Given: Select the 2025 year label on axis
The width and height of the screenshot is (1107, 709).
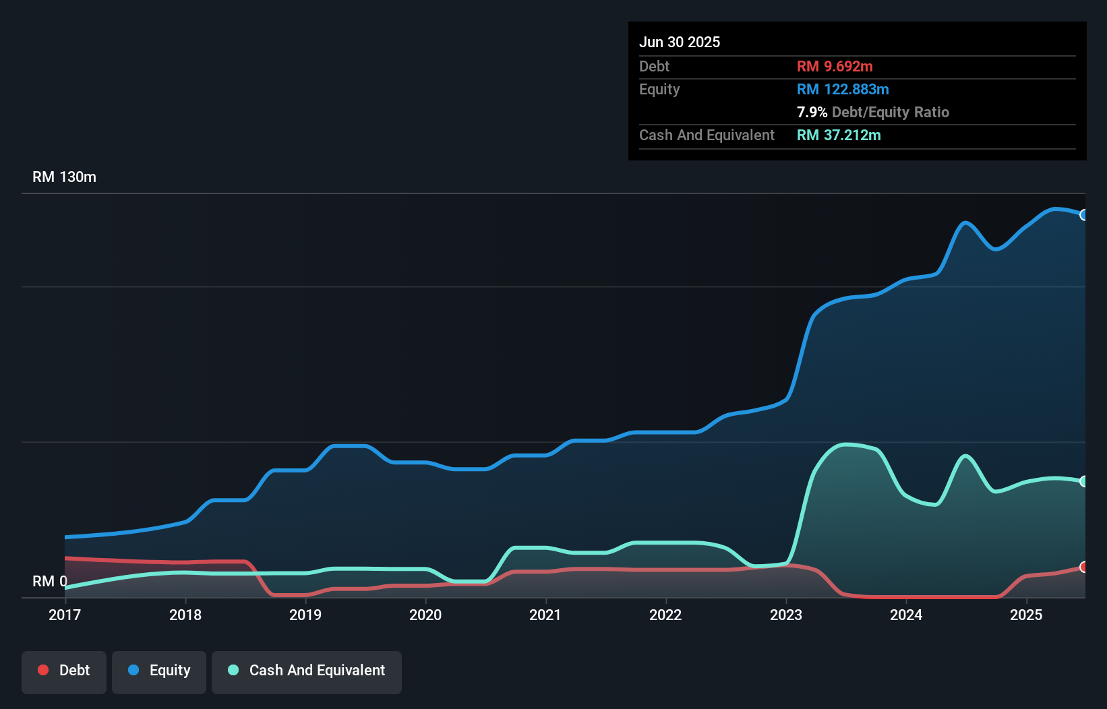Looking at the screenshot, I should point(1026,615).
